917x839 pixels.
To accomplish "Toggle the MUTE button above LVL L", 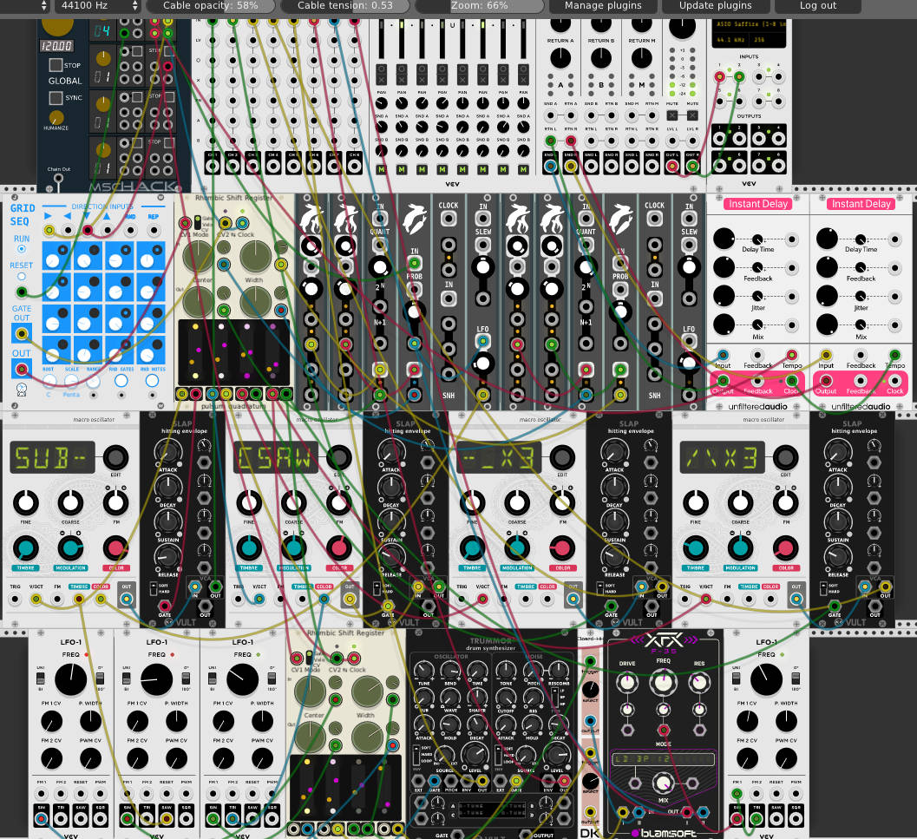I will [x=672, y=115].
